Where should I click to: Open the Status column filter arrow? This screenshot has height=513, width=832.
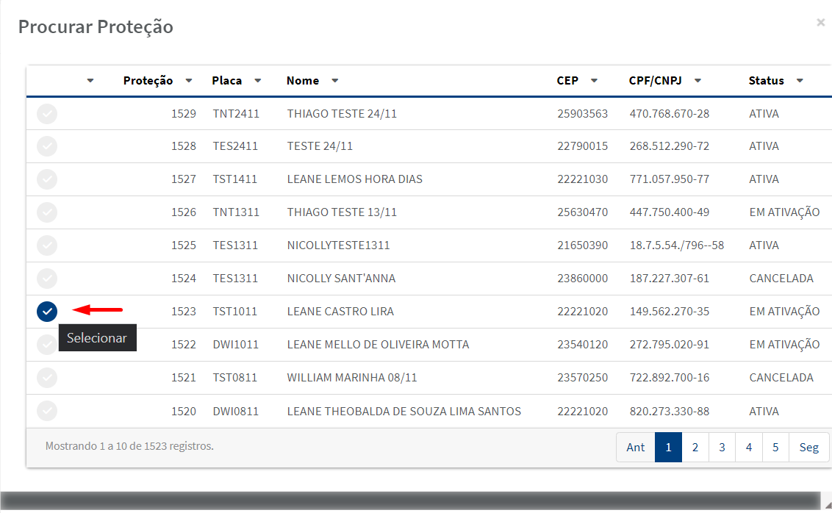click(800, 81)
